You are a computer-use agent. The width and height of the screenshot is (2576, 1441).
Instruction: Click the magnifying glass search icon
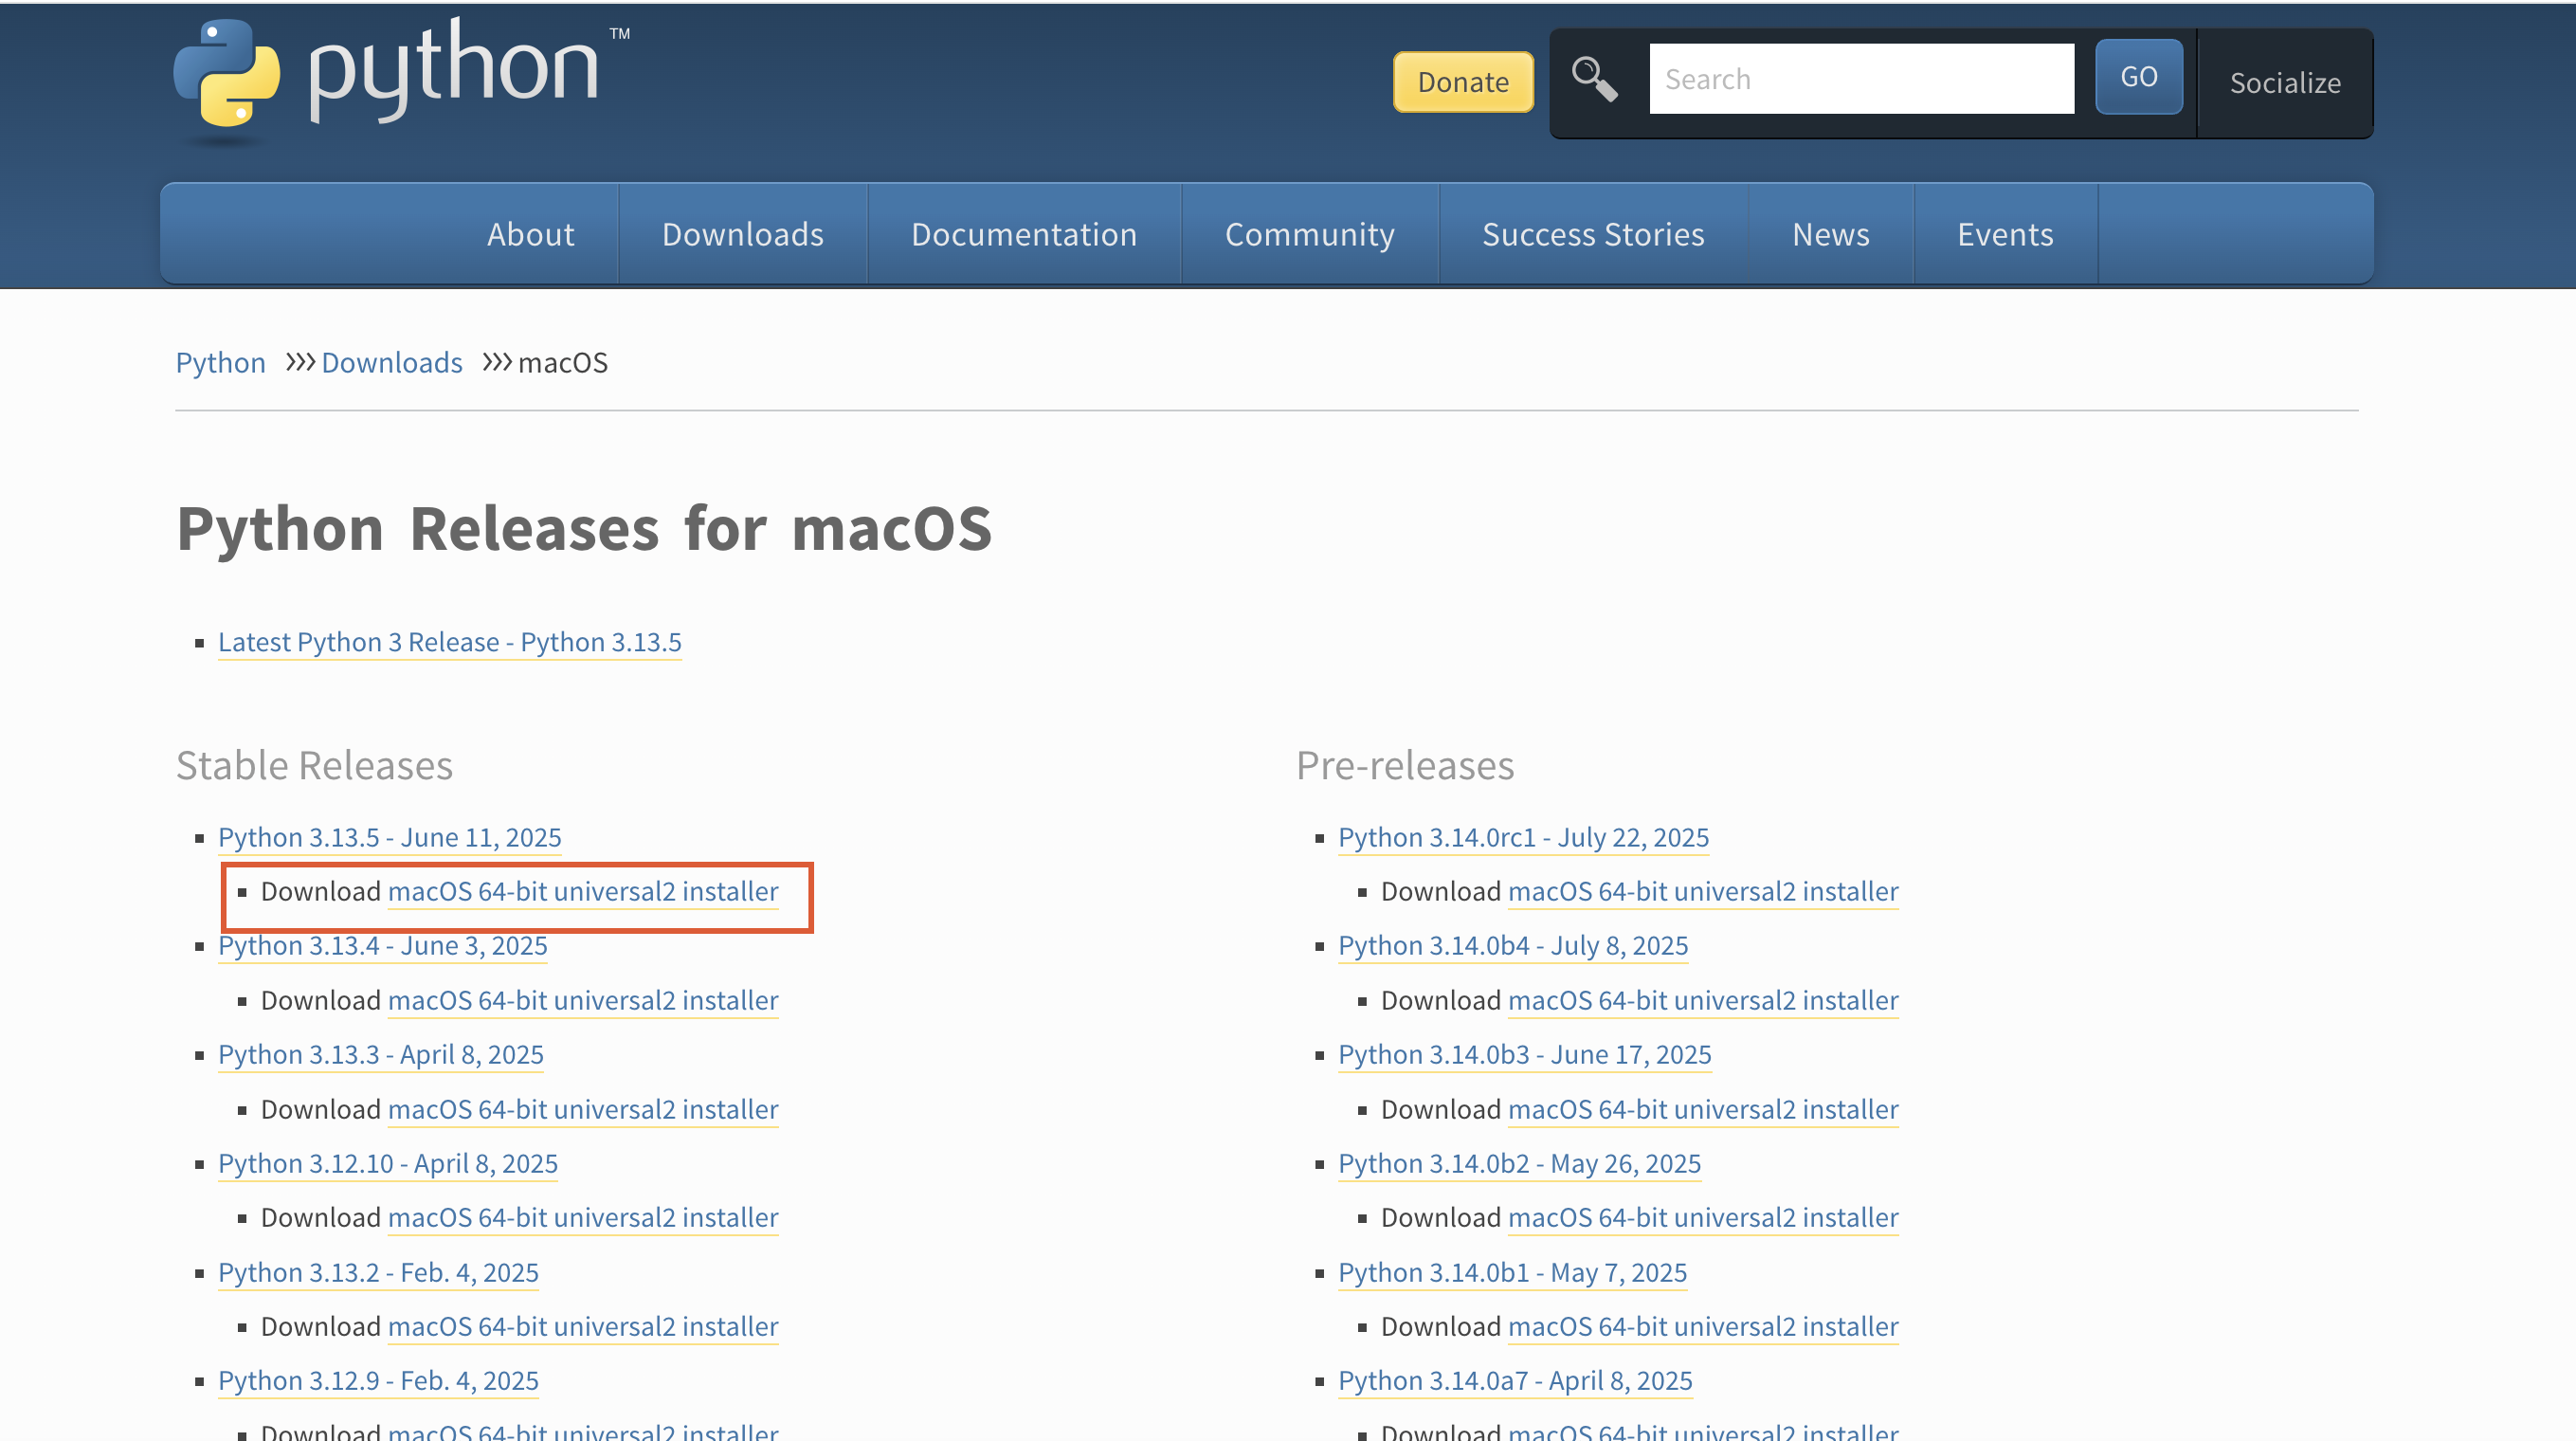pos(1594,79)
